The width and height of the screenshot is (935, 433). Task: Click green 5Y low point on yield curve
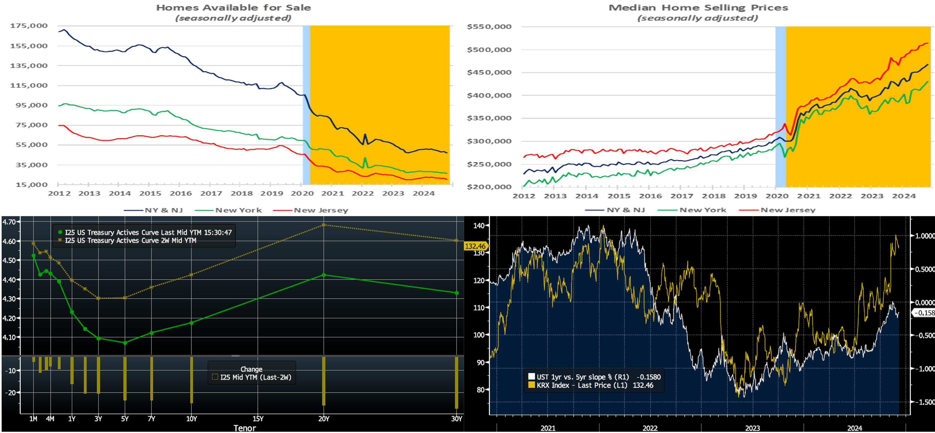click(125, 343)
